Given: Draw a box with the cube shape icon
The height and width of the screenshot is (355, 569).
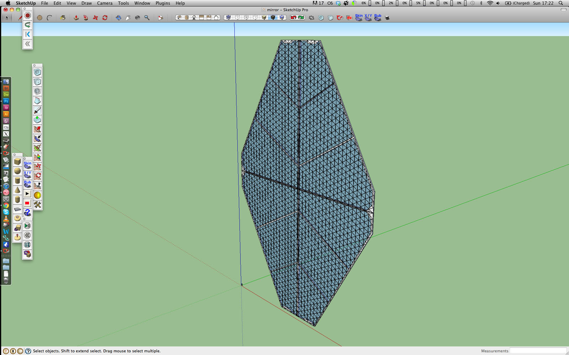Looking at the screenshot, I should pos(17,162).
